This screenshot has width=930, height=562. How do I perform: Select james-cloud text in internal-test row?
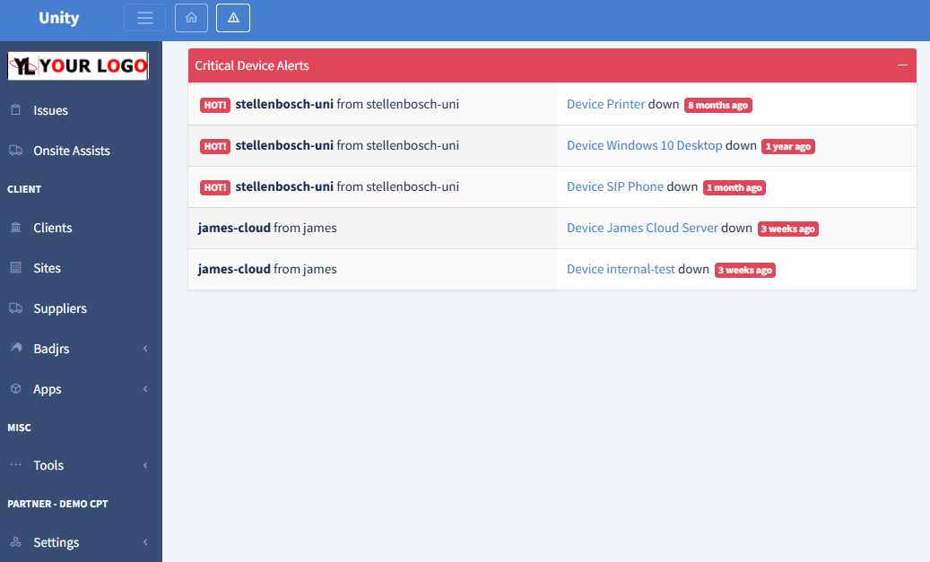(x=234, y=269)
